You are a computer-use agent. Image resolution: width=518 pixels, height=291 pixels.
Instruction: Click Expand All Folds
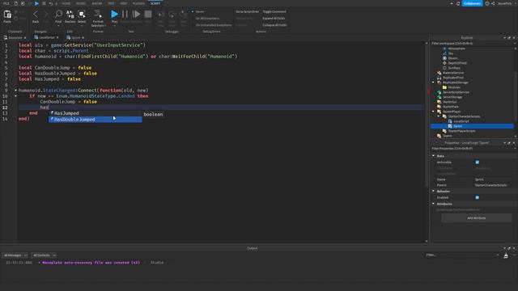[x=274, y=19]
